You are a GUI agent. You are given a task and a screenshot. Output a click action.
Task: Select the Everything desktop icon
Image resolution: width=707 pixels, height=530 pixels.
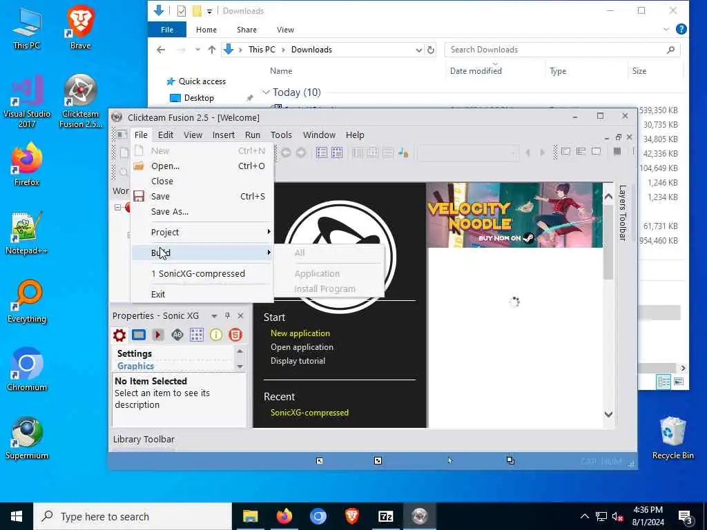(x=27, y=301)
